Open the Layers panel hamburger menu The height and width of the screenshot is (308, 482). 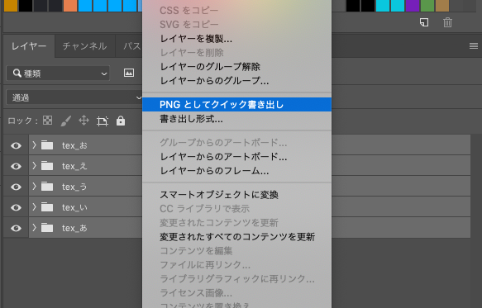click(474, 46)
